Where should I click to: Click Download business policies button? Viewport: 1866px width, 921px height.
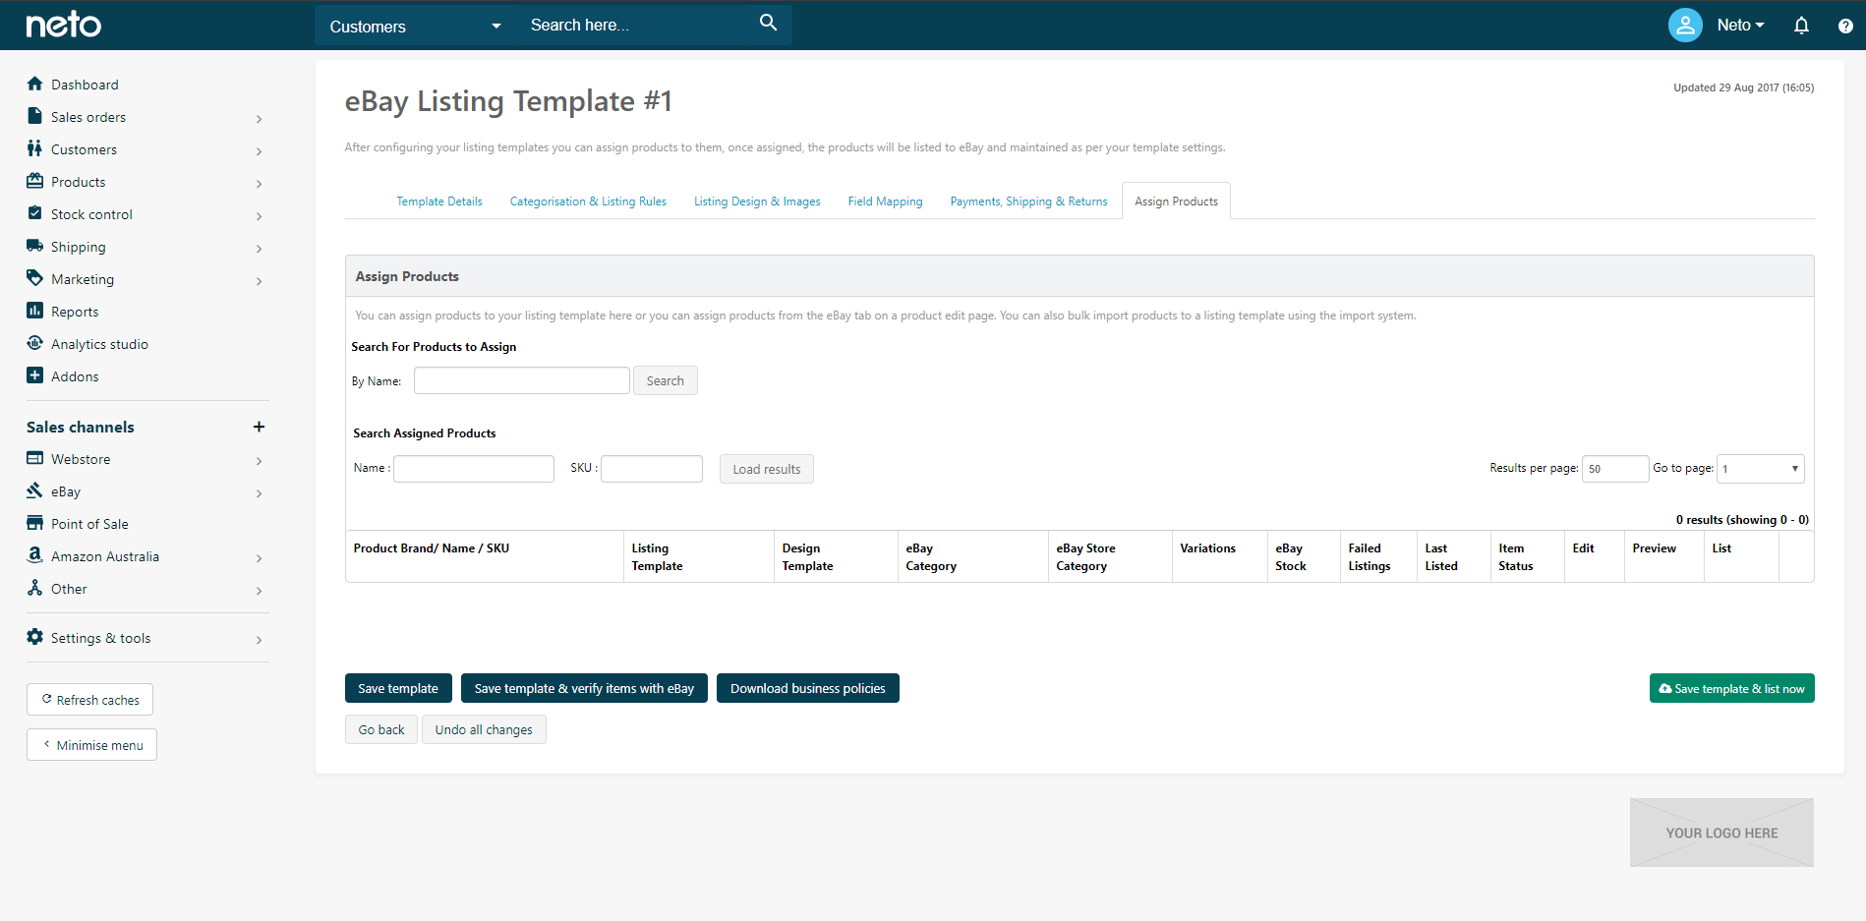808,688
